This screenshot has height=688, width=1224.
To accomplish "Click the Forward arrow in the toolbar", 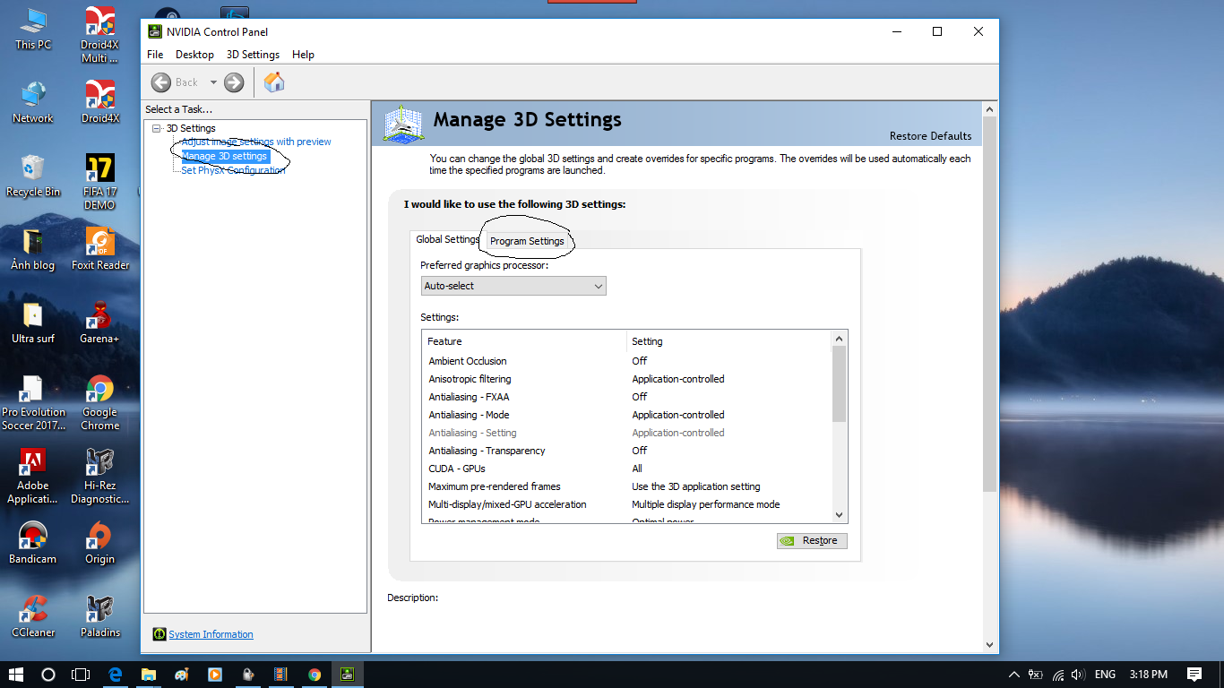I will pyautogui.click(x=234, y=82).
